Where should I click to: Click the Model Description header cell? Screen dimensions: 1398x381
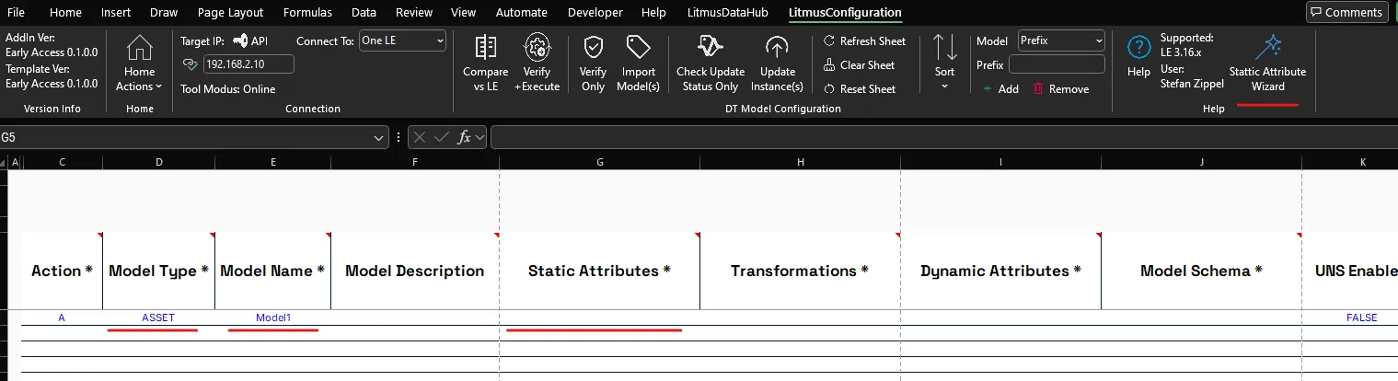pos(415,271)
